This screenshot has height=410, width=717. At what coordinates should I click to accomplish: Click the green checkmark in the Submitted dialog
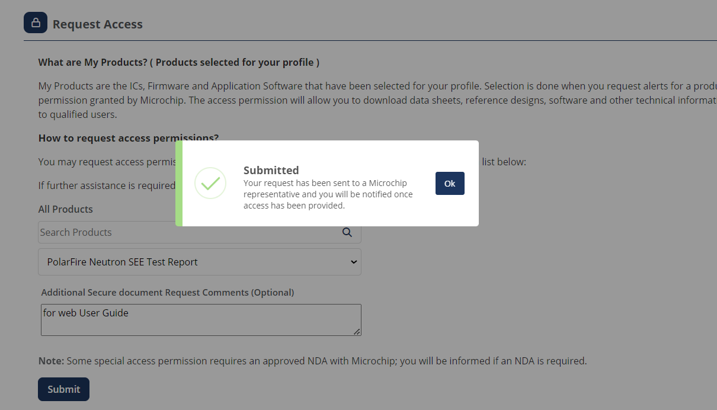coord(210,183)
